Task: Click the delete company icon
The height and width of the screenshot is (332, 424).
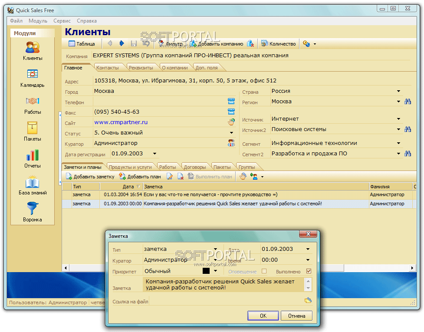Action: (x=250, y=43)
